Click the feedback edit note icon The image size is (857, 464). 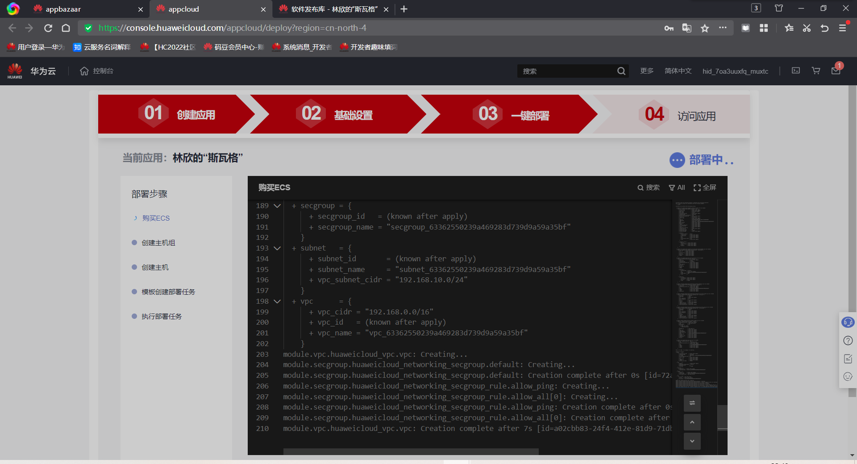coord(848,359)
